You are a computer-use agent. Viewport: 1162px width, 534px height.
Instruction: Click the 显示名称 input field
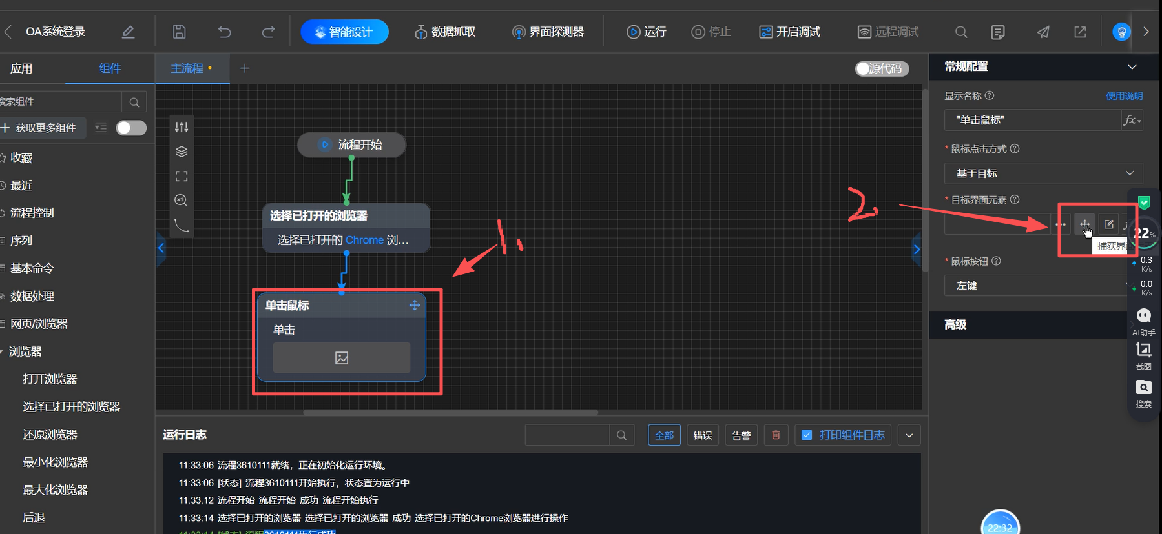(1032, 120)
